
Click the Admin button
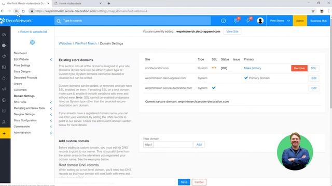[300, 21]
